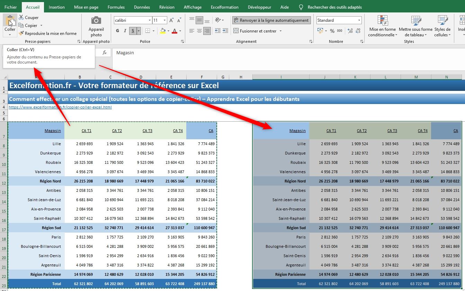Toggle underline S formatting
This screenshot has width=465, height=291.
click(x=133, y=31)
